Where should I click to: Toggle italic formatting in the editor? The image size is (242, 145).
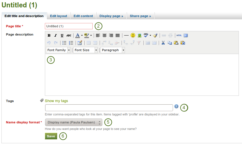(55, 36)
